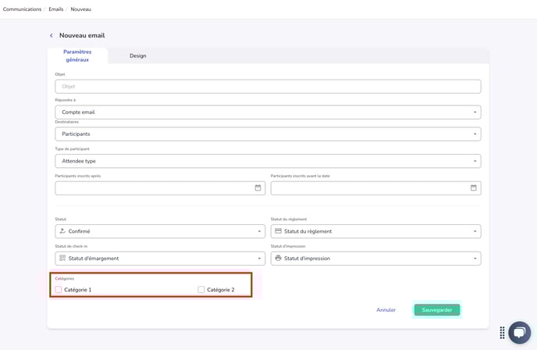Open the Participants recipients dropdown
Viewport: 537px width, 350px height.
(x=268, y=134)
